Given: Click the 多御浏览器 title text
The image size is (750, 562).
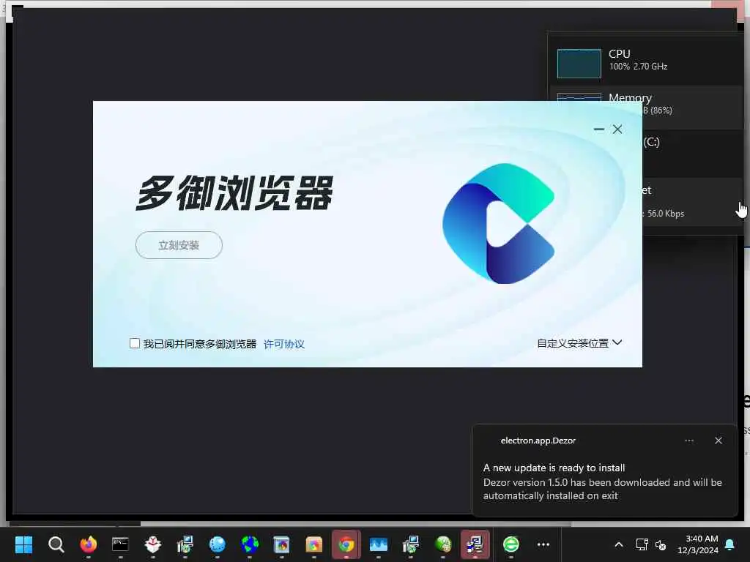Looking at the screenshot, I should (234, 193).
